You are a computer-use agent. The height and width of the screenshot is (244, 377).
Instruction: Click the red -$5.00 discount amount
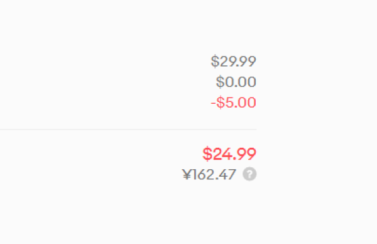233,103
